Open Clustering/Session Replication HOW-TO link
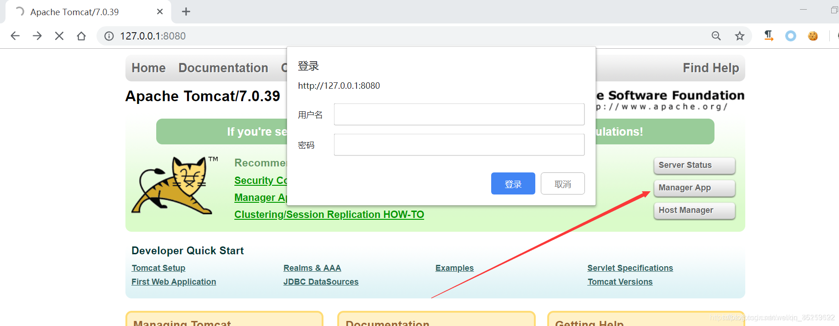This screenshot has width=839, height=326. (329, 215)
